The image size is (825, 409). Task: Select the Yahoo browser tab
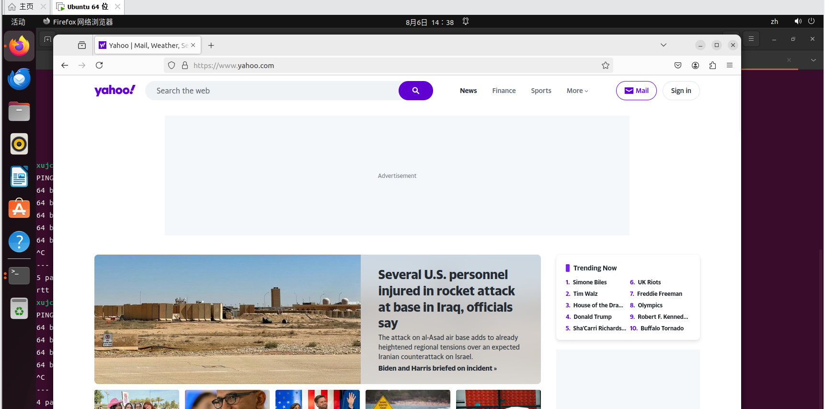(148, 46)
